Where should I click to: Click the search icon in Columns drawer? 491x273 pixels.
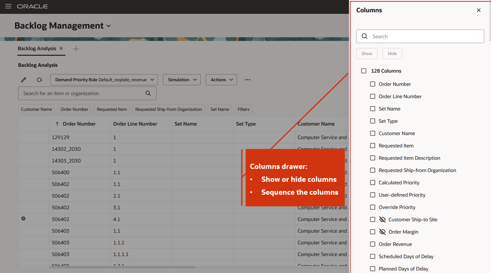point(364,36)
